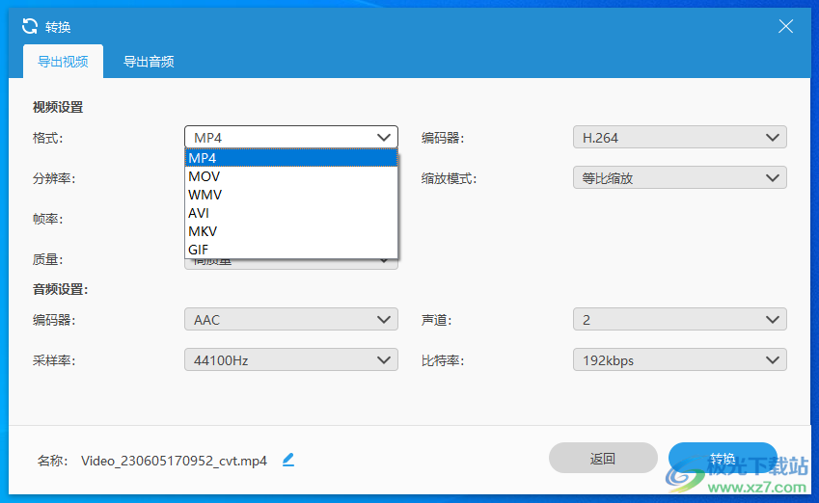Click the 帧率 label
Image resolution: width=819 pixels, height=503 pixels.
tap(47, 219)
